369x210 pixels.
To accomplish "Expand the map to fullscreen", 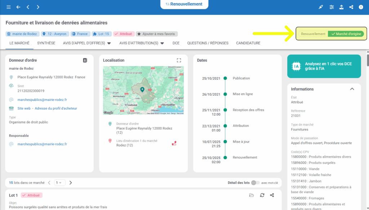I will click(179, 60).
